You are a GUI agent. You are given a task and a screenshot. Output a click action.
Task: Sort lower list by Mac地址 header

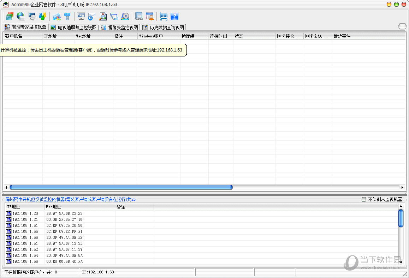tap(79, 207)
